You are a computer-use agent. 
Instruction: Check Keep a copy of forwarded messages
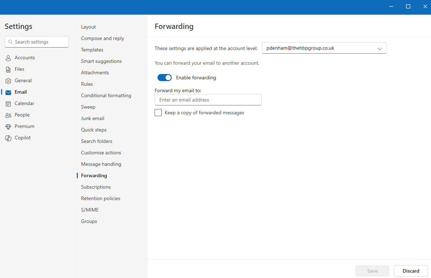pos(158,113)
